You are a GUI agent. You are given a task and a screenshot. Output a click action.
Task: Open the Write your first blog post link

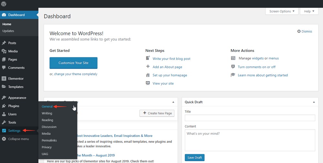click(172, 59)
